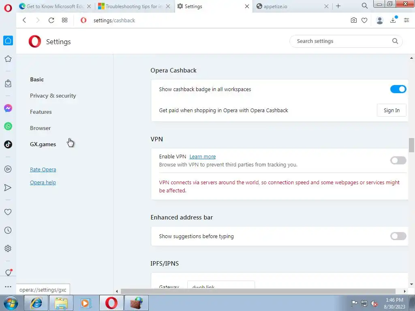Click the Sign In button
415x311 pixels.
391,110
